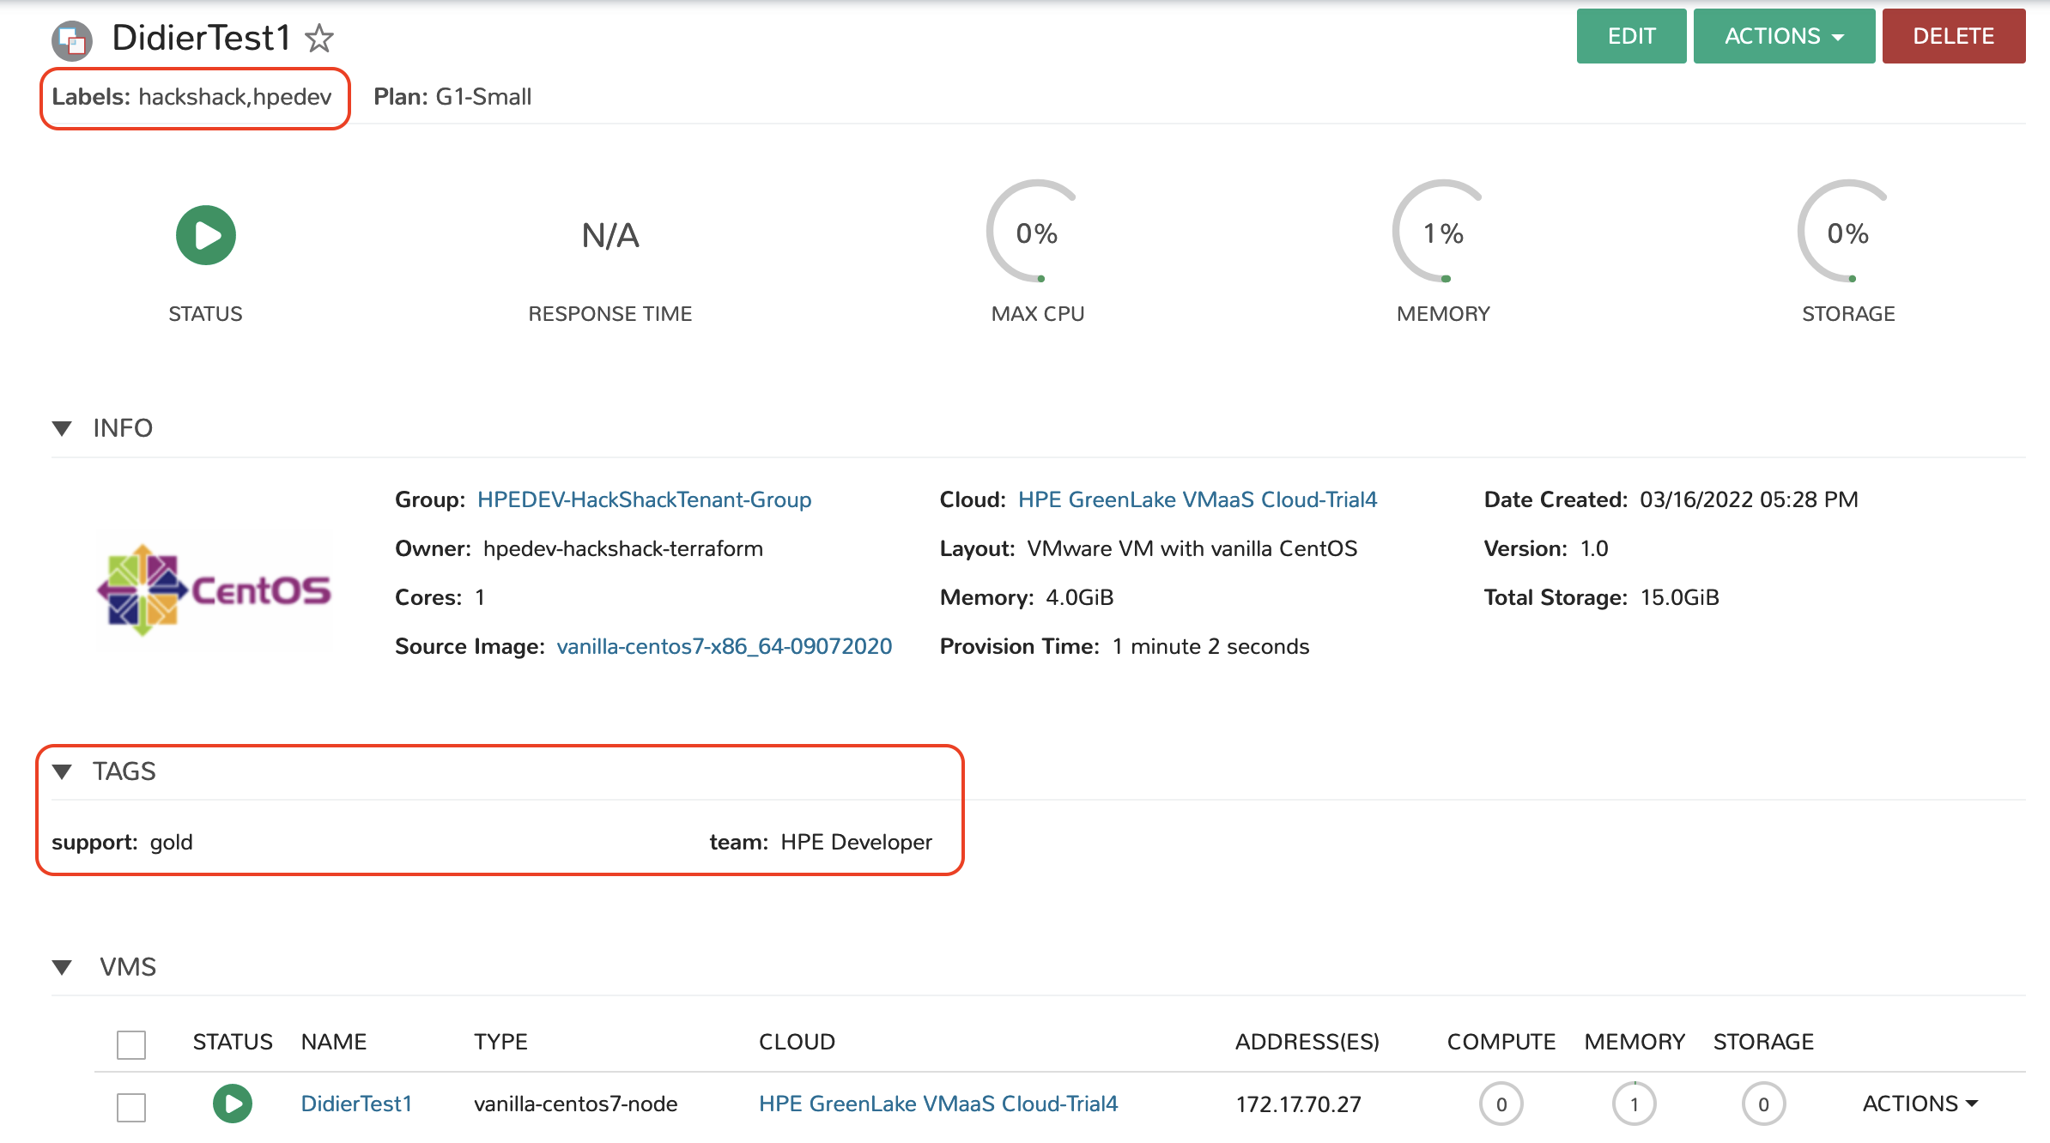Viewport: 2050px width, 1143px height.
Task: Click the running status icon in DidierTest1 VM row
Action: (x=233, y=1104)
